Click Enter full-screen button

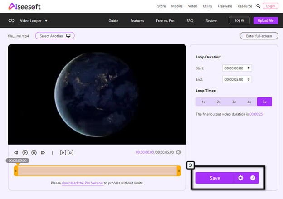(x=259, y=36)
